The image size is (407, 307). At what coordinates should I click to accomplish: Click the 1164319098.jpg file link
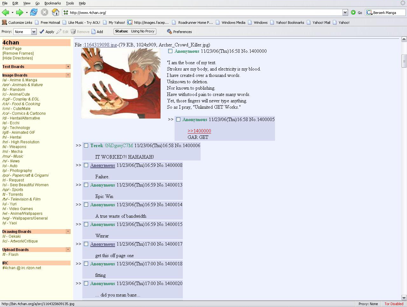(x=100, y=45)
